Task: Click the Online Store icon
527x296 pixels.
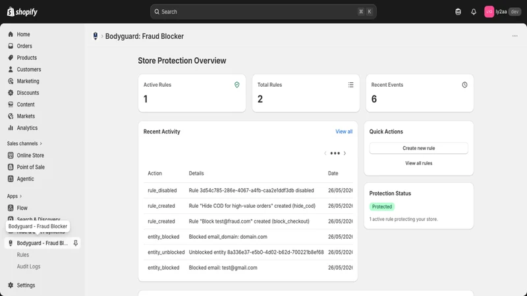Action: pyautogui.click(x=11, y=155)
